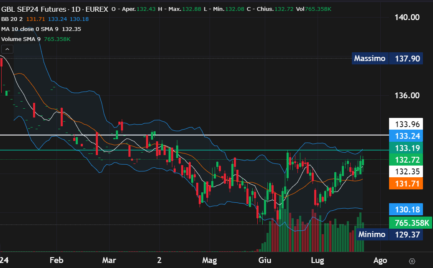
Task: Collapse the indicator legend with chevron
Action: click(x=7, y=49)
